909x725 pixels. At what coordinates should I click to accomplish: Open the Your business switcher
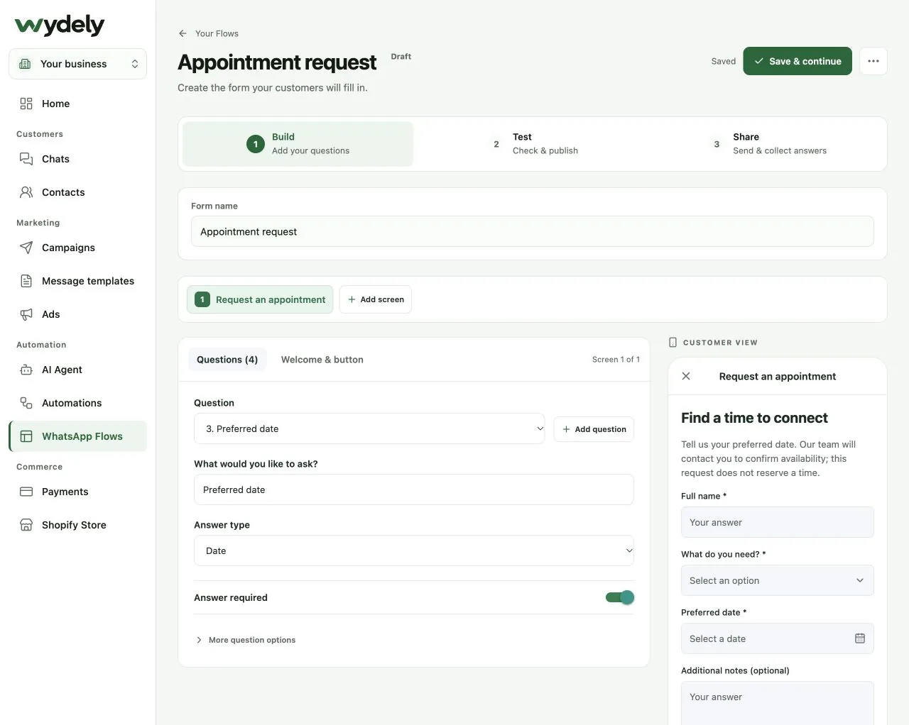pos(78,64)
